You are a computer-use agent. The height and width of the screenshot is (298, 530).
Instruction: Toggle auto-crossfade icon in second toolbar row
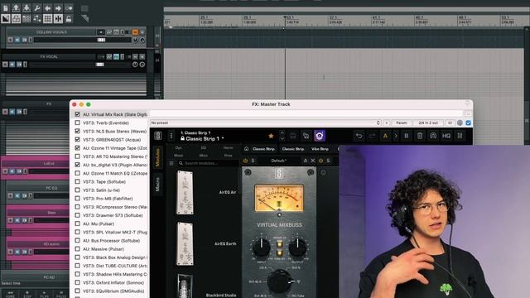(x=6, y=18)
